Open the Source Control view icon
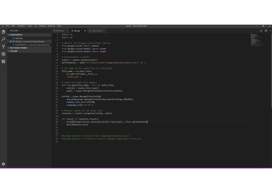 tap(3, 46)
